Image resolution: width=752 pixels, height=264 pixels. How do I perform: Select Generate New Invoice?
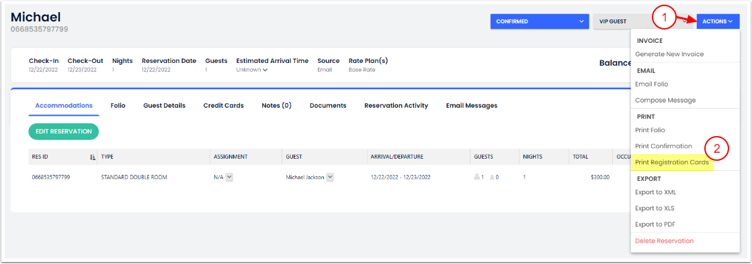coord(669,54)
